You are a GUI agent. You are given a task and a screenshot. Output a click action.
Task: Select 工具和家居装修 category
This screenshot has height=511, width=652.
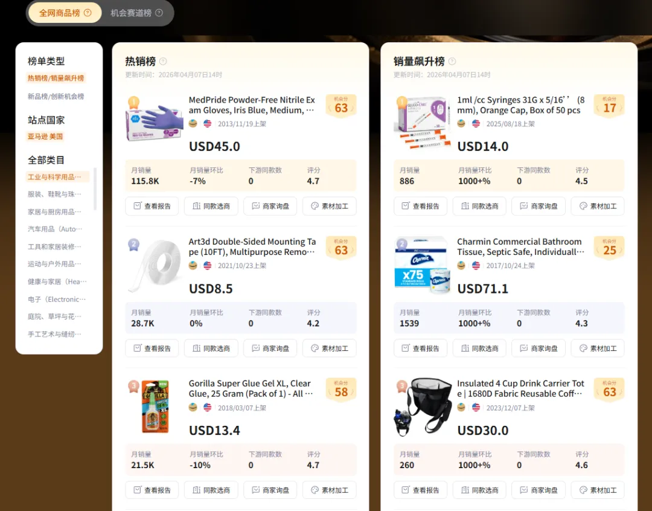click(54, 247)
